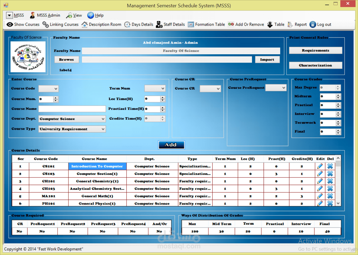Select the Computer Section(1) cell

97,174
